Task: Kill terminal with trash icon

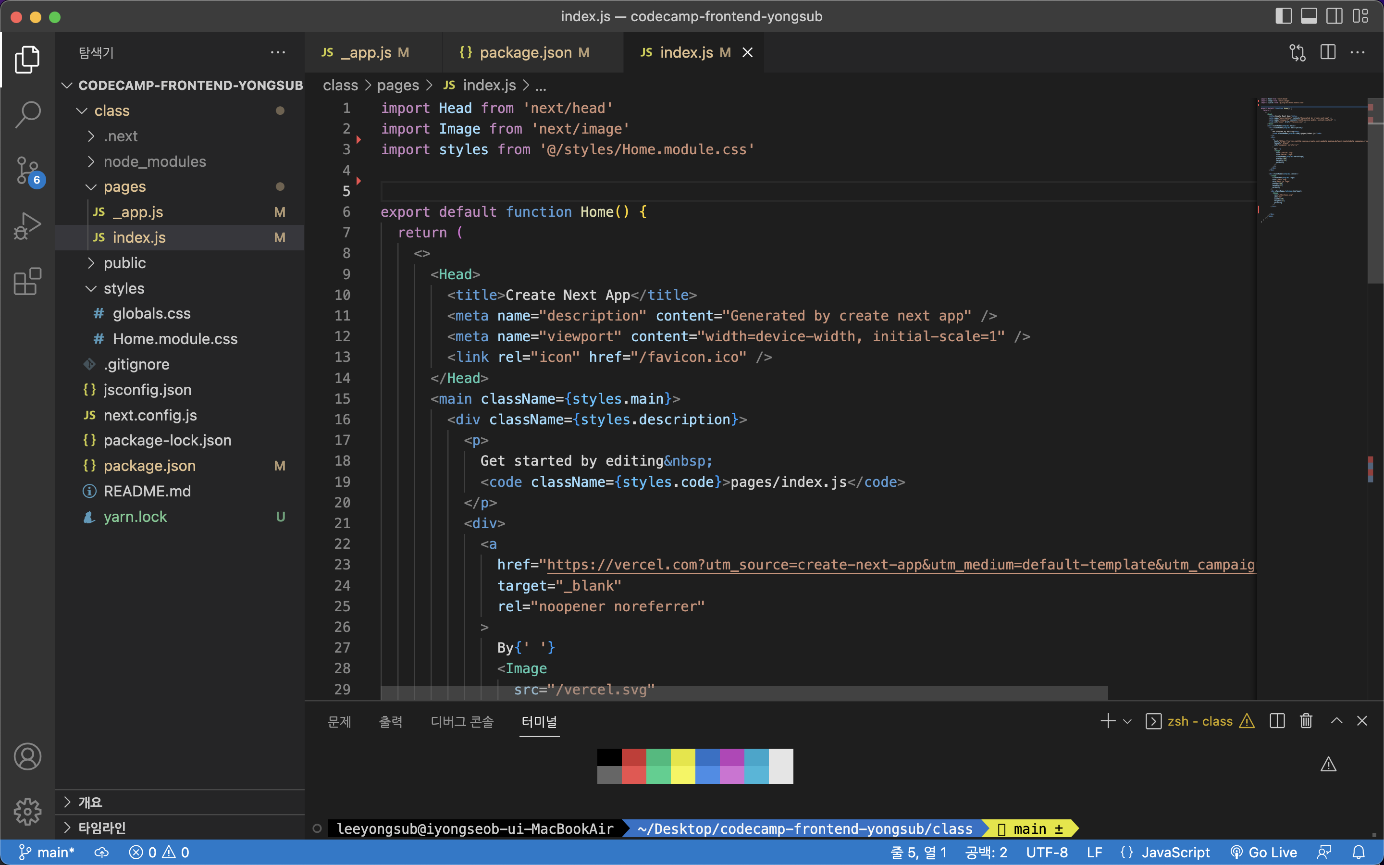Action: tap(1306, 721)
